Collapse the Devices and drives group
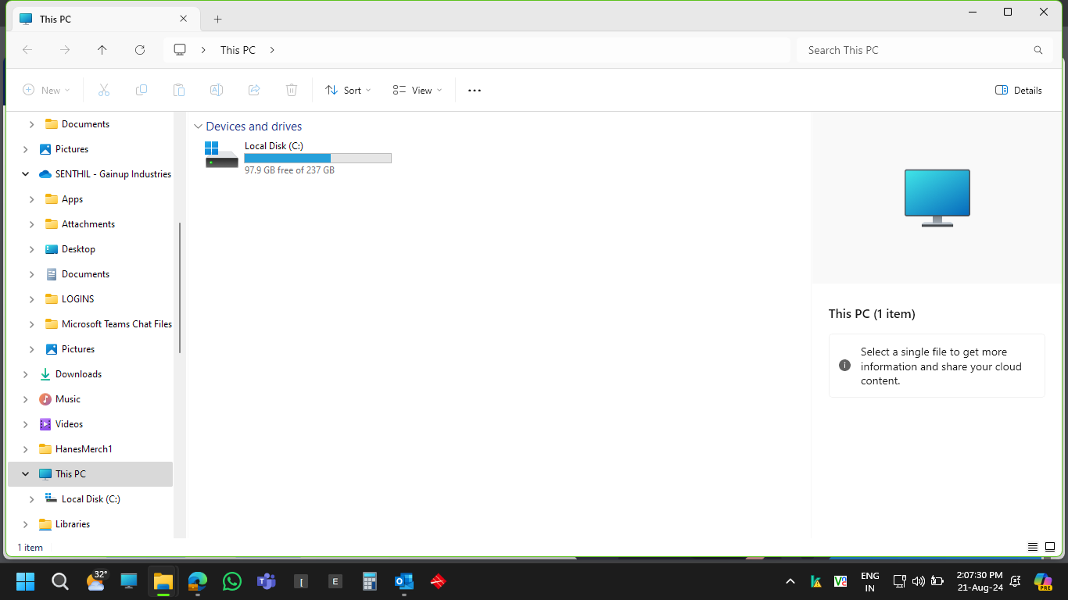 [x=197, y=127]
